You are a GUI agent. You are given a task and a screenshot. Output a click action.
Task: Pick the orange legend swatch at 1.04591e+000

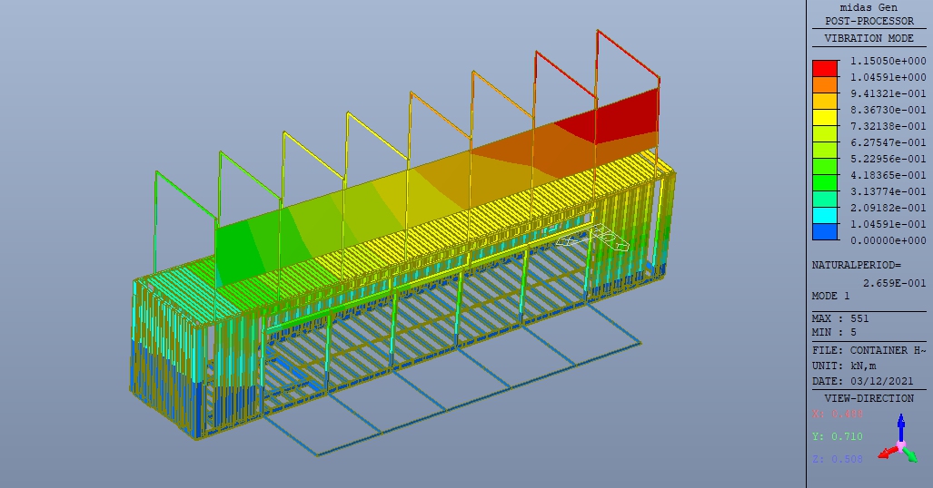pos(825,85)
